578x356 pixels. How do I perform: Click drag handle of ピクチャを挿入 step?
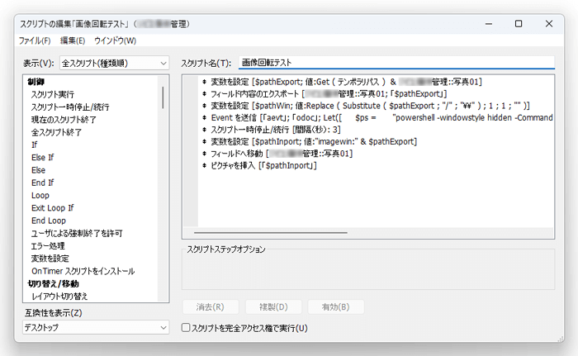point(204,165)
